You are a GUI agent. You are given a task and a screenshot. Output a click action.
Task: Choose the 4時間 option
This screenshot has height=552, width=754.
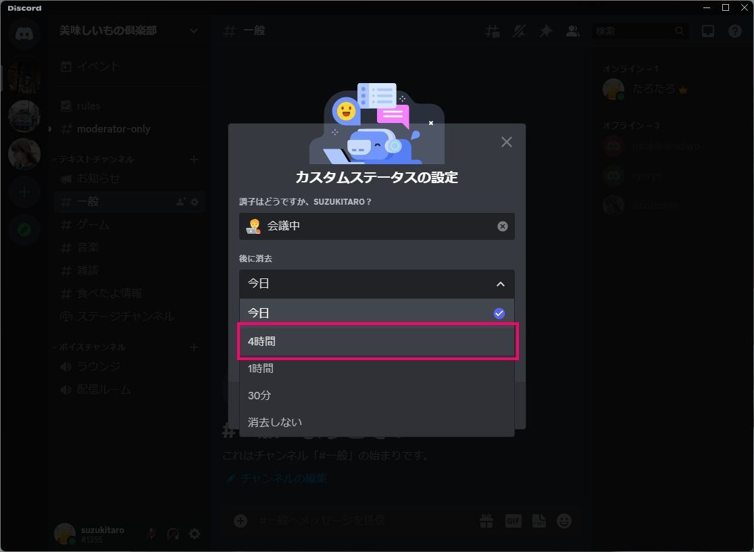[377, 341]
